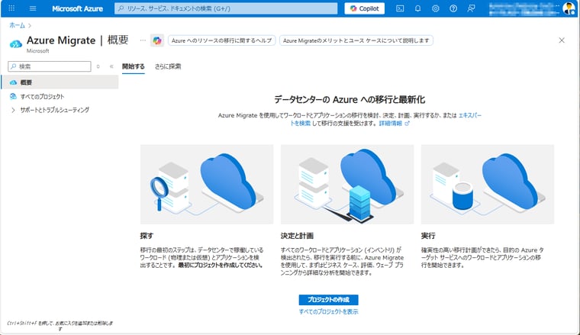Click the すべてのプロジェクト sidebar icon
Viewport: 580px width, 335px height.
[13, 96]
